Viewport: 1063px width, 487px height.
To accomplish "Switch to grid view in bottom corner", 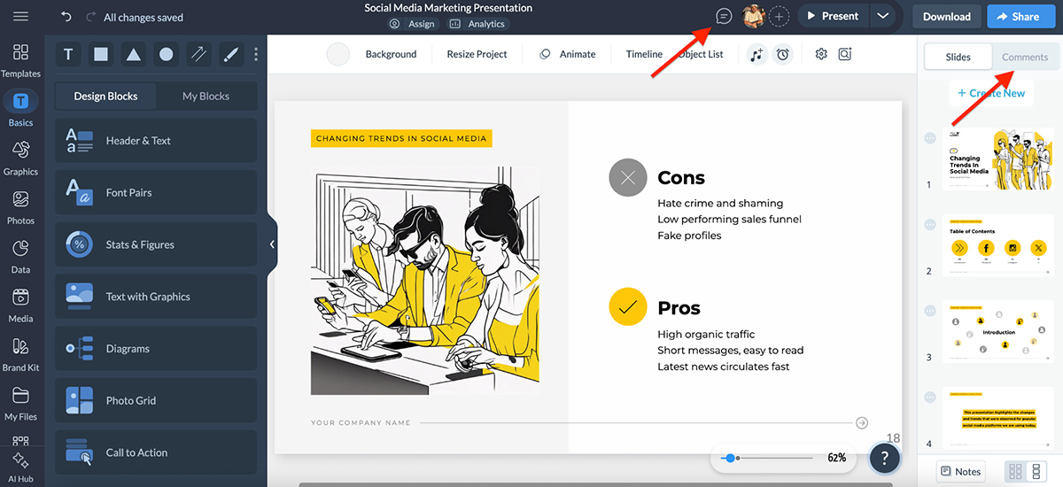I will [1016, 471].
